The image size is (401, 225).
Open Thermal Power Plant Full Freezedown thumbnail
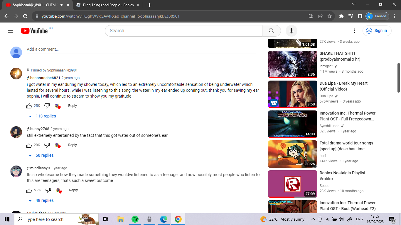(x=293, y=124)
